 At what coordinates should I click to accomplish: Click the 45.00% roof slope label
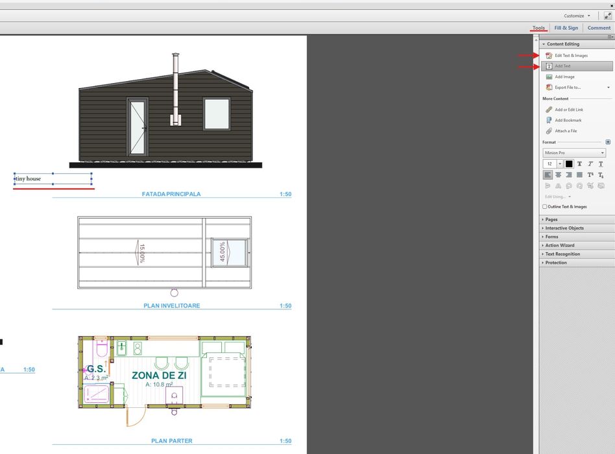point(223,252)
